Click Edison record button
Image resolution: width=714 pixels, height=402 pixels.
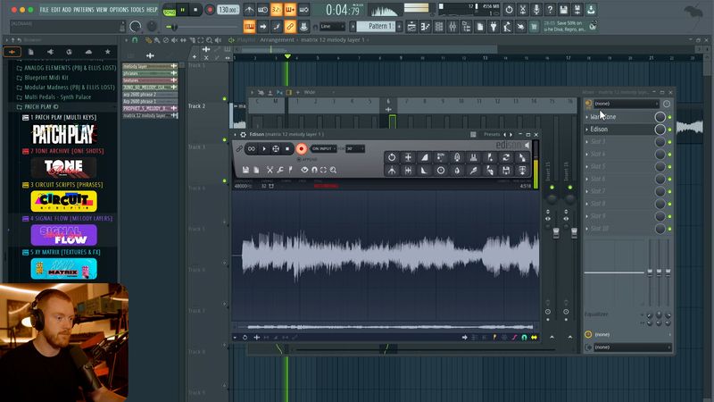pos(301,148)
